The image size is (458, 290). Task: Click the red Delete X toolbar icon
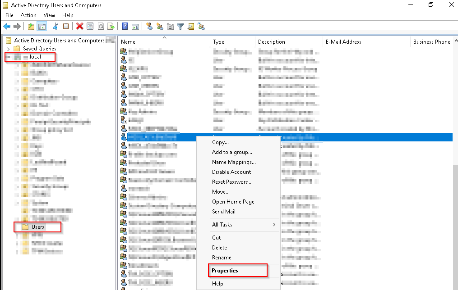point(80,26)
